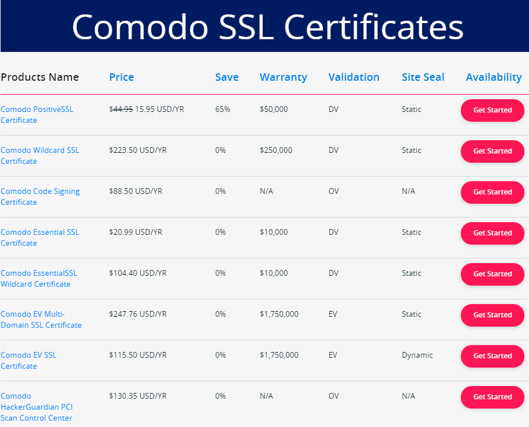This screenshot has height=427, width=529.
Task: Open the Comodo EssentialSSL Wildcard Certificate link
Action: tap(38, 279)
